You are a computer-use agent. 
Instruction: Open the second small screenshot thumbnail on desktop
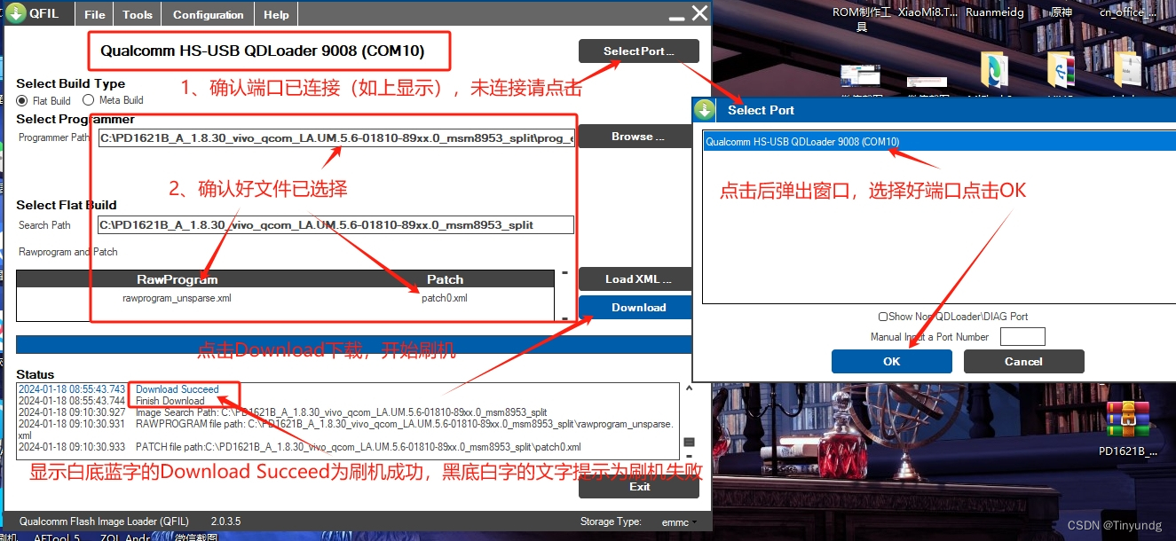tap(927, 81)
